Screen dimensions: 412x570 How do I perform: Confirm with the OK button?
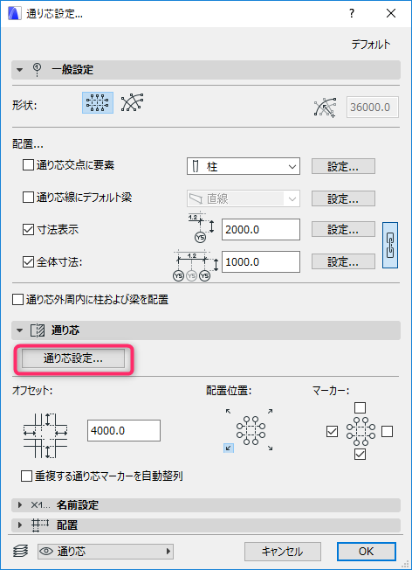coord(366,552)
